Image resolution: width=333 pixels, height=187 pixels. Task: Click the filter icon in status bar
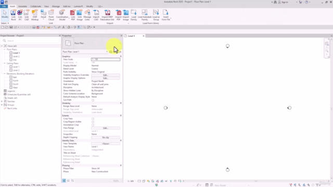(x=317, y=185)
